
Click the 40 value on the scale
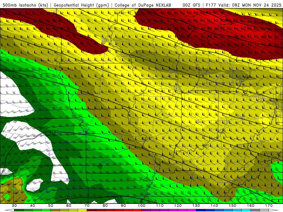[x=32, y=206]
